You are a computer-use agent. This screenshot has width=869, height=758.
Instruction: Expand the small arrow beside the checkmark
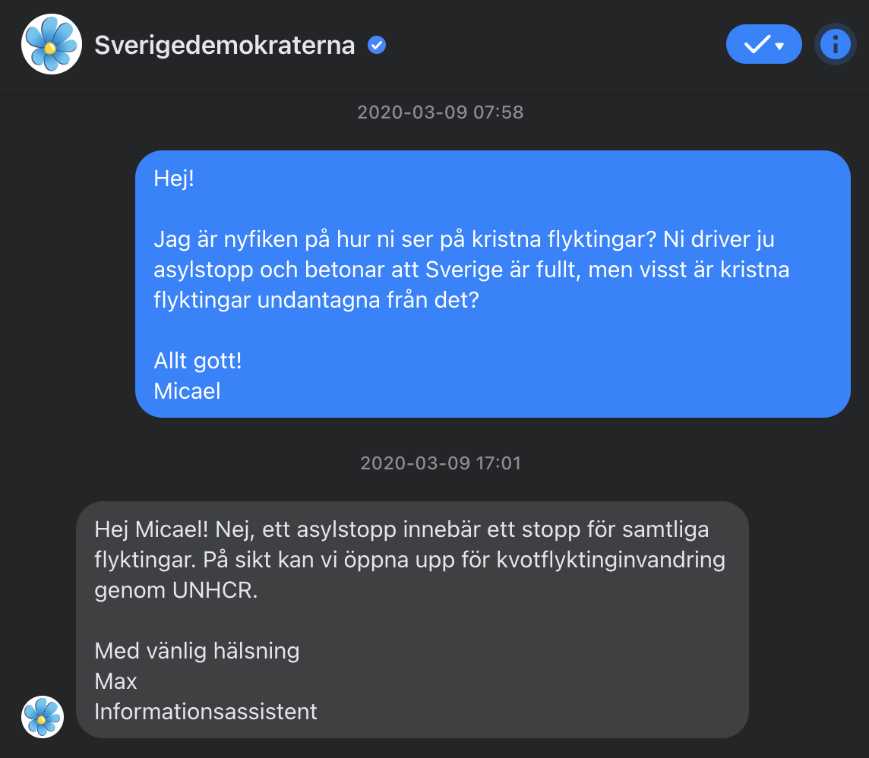coord(779,46)
